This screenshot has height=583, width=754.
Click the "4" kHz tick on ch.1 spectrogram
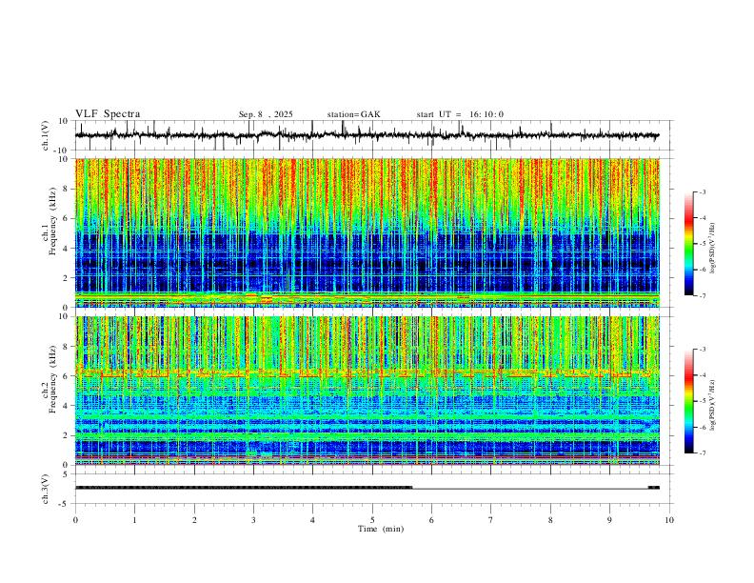coord(67,249)
